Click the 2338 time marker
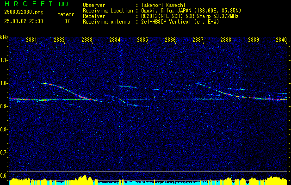 pyautogui.click(x=226, y=39)
